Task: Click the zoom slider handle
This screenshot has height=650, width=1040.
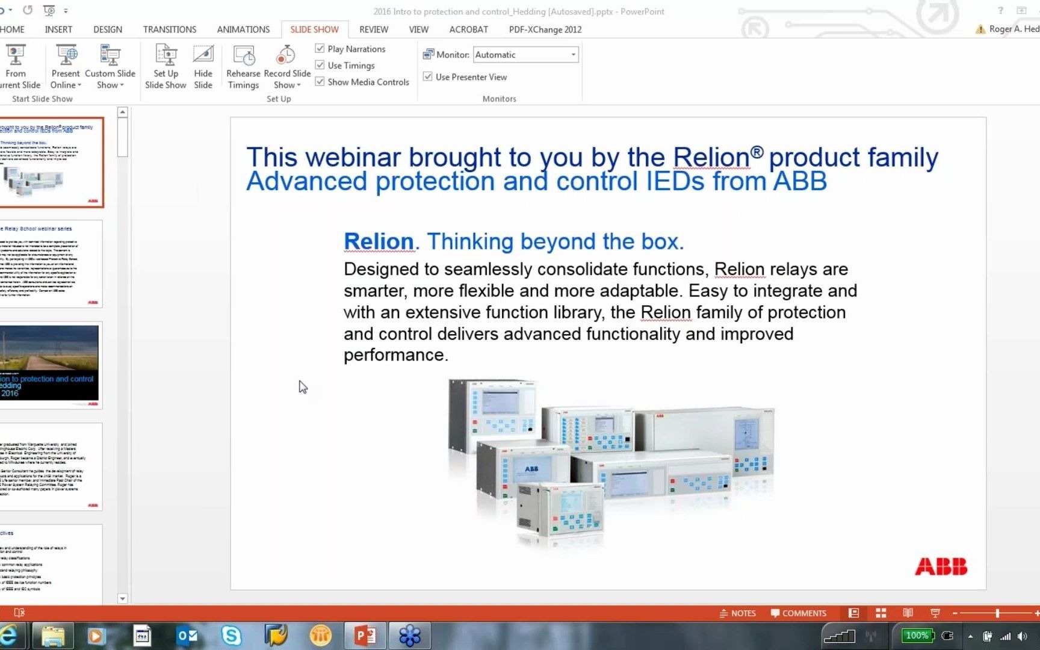Action: pos(997,613)
